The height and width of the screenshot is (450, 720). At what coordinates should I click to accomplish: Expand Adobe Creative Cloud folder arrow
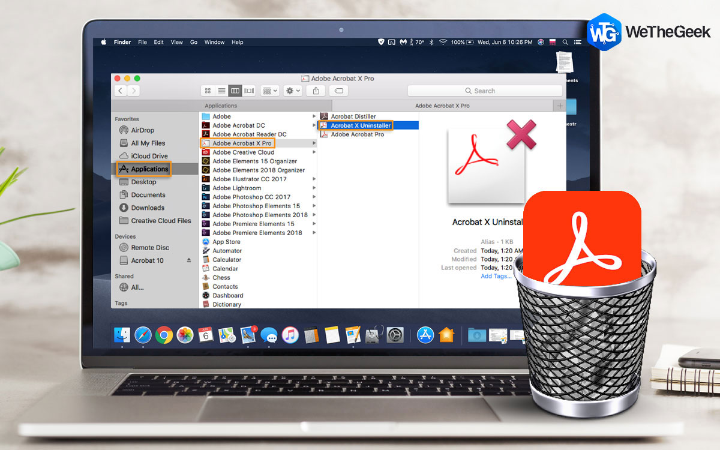click(x=314, y=152)
